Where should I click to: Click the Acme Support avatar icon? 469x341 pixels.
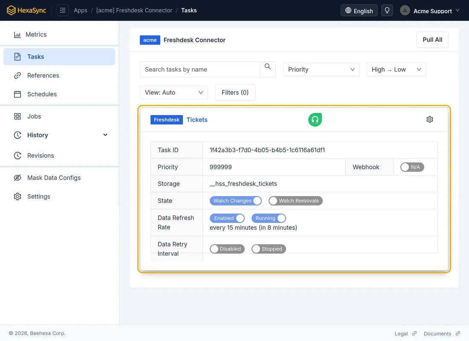[405, 11]
